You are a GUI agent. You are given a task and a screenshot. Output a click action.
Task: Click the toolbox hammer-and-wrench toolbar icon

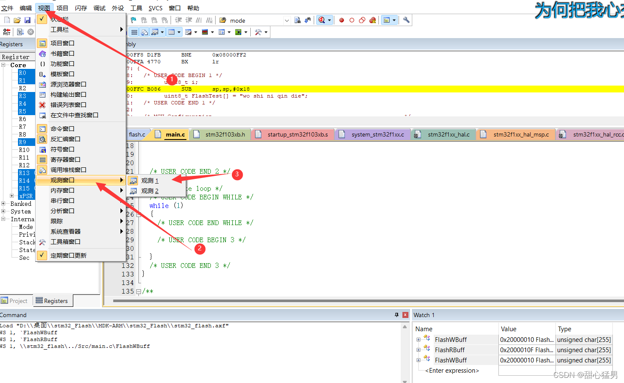258,32
